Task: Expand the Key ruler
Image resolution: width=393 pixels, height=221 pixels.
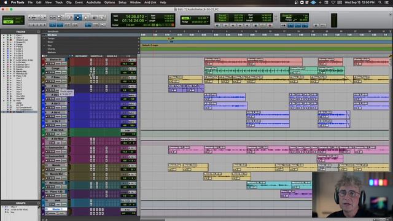Action: click(44, 45)
